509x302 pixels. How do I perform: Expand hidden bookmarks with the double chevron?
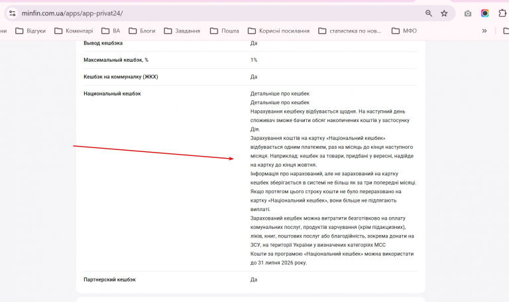484,31
